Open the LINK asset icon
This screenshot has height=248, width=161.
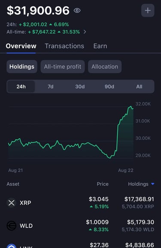[x=12, y=246]
